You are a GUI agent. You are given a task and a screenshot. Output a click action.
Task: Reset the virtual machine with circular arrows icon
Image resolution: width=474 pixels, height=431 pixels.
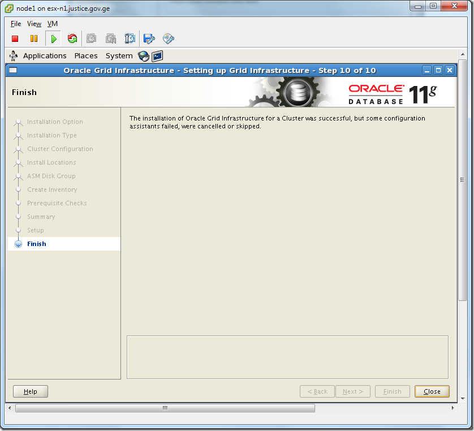pos(72,38)
